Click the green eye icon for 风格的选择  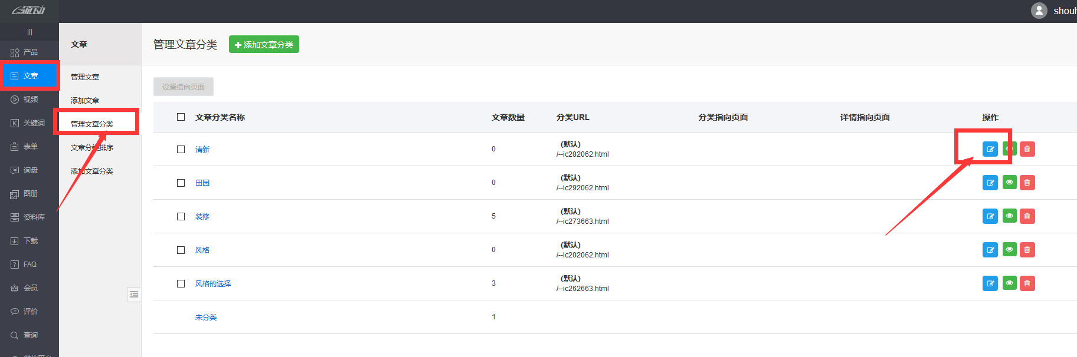coord(1009,283)
